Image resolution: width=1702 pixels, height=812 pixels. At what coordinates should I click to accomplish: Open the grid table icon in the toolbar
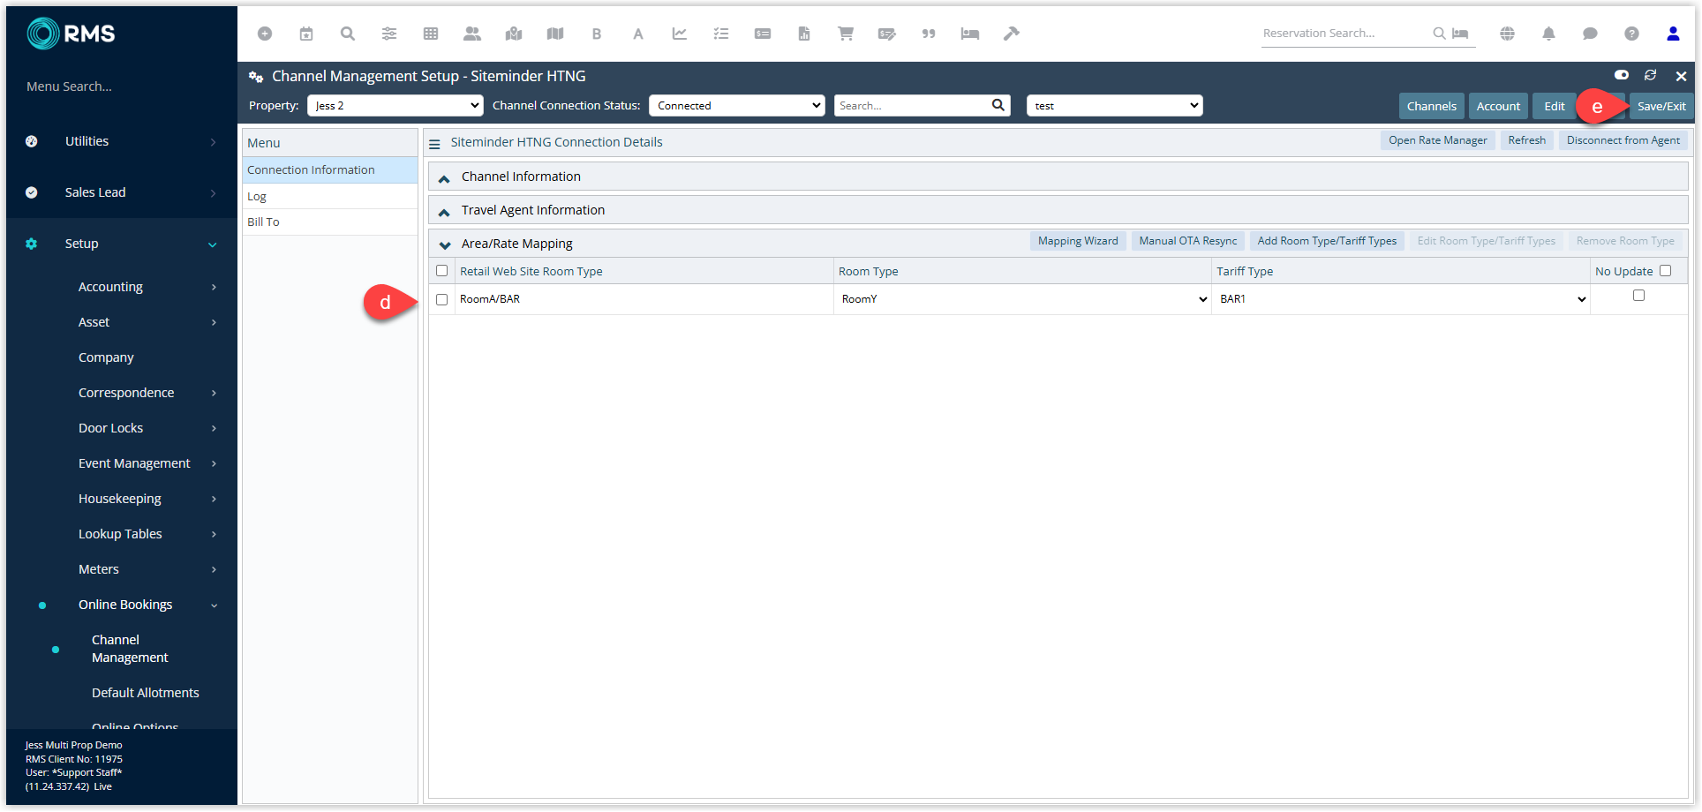[431, 34]
